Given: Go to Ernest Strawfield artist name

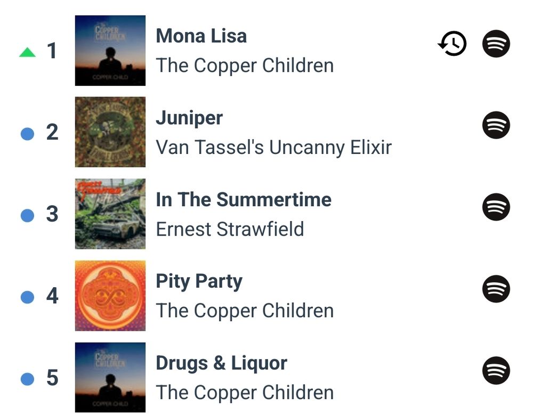Looking at the screenshot, I should click(230, 229).
